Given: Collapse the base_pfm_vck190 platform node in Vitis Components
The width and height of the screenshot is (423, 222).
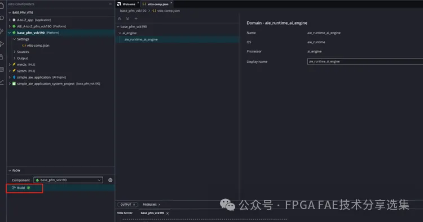Looking at the screenshot, I should 10,33.
